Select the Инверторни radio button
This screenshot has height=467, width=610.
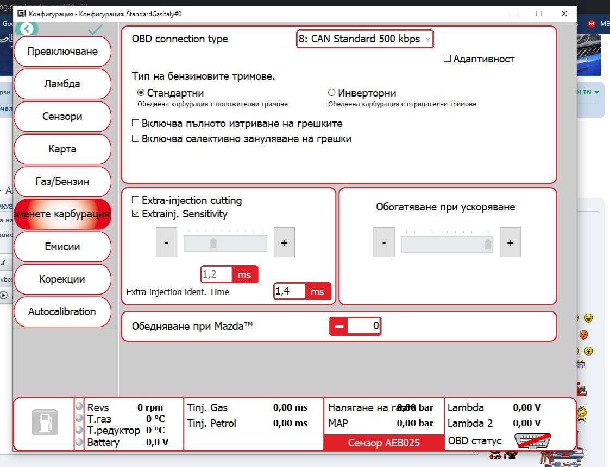(331, 93)
